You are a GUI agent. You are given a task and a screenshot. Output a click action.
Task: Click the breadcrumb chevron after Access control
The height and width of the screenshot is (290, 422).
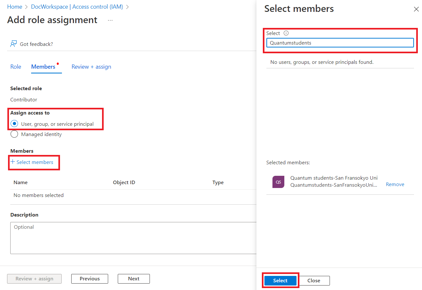(127, 6)
